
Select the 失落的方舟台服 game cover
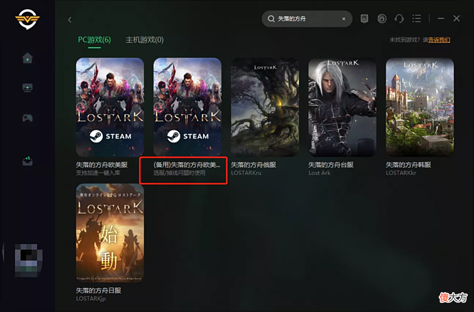[x=342, y=107]
